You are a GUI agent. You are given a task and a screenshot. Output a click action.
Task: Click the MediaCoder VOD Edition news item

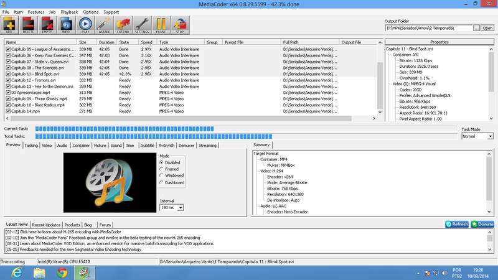(110, 244)
